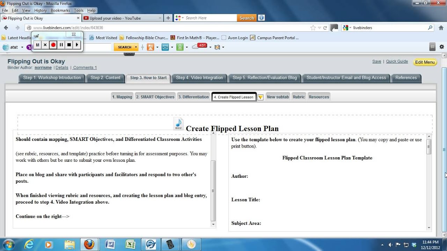Viewport: 447px width, 251px height.
Task: Open Windows Explorer folder from taskbar
Action: [x=69, y=244]
